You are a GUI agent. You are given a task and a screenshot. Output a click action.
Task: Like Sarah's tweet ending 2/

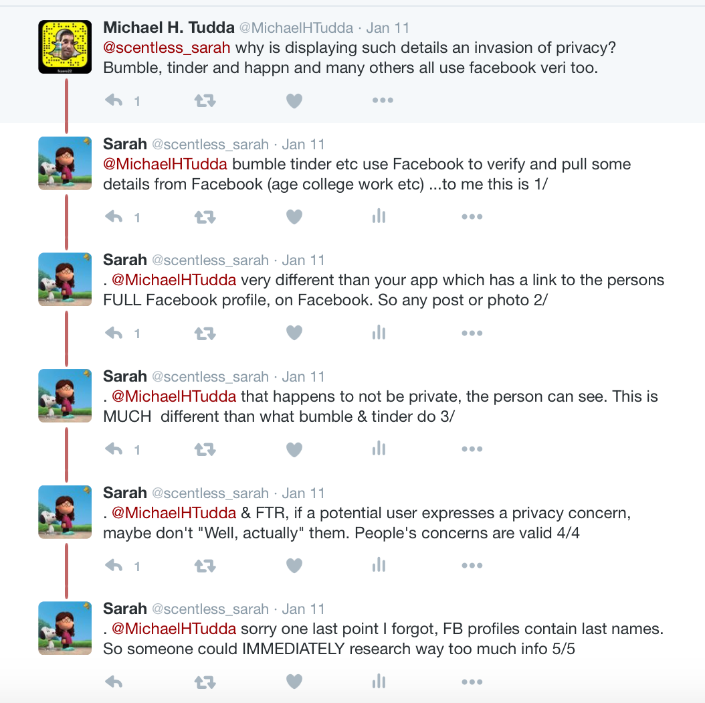click(294, 333)
